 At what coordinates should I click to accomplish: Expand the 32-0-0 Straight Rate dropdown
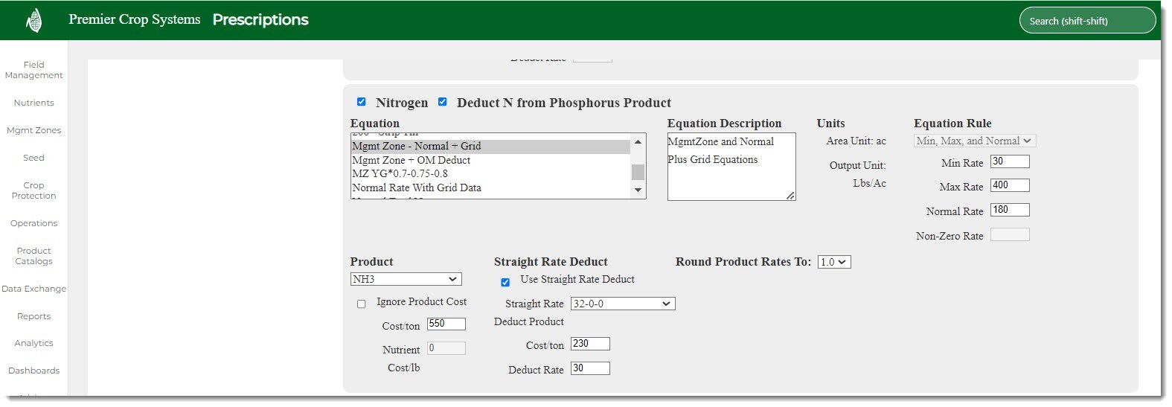tap(622, 304)
